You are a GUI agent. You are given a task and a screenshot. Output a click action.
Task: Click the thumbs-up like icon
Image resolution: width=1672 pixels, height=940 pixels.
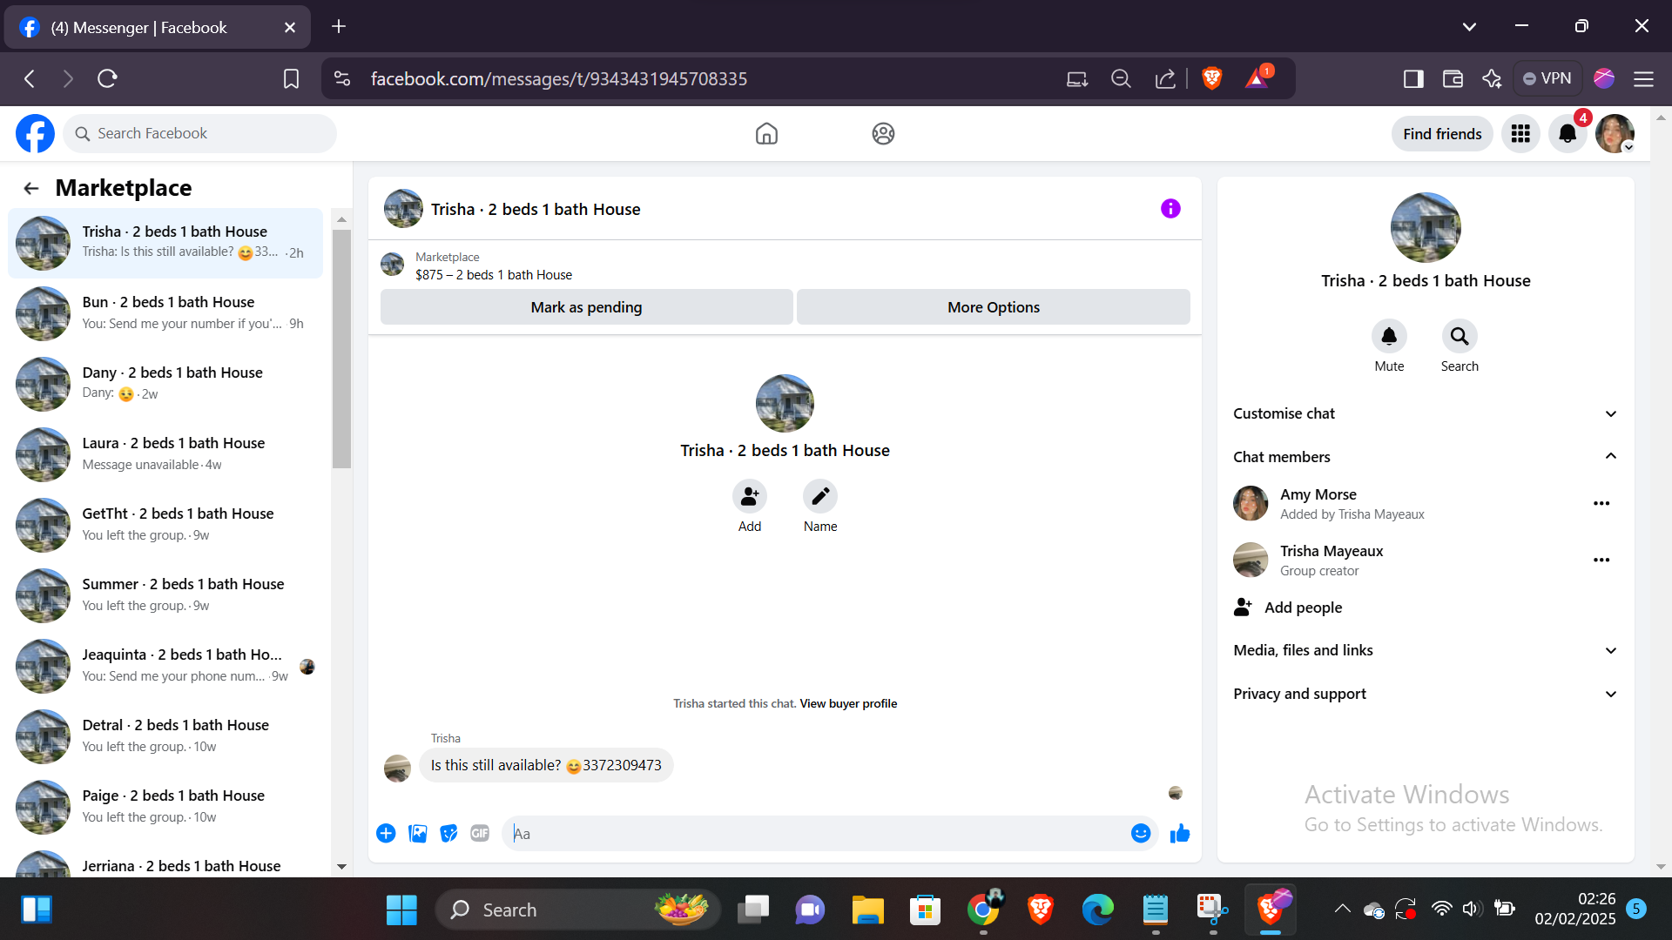click(x=1180, y=834)
